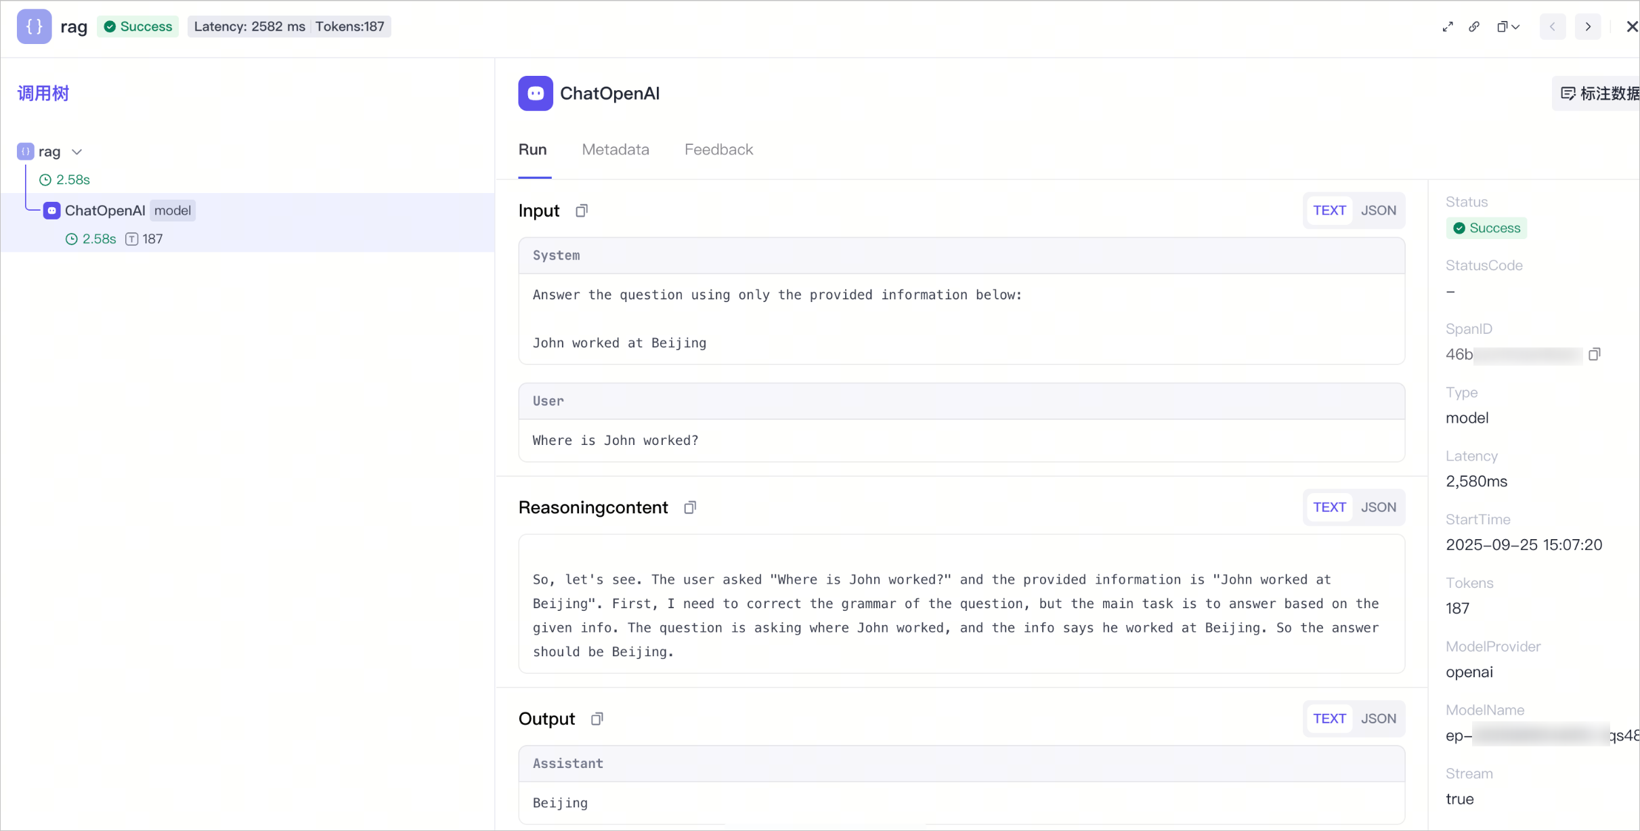Screen dimensions: 1640x831
Task: Click the 2,580ms latency value
Action: (x=1477, y=482)
